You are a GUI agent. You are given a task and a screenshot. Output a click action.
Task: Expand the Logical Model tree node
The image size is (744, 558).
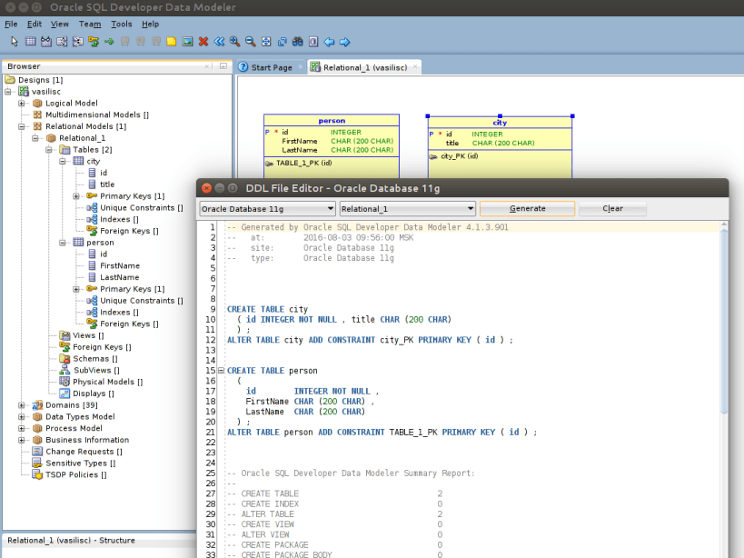click(x=22, y=104)
